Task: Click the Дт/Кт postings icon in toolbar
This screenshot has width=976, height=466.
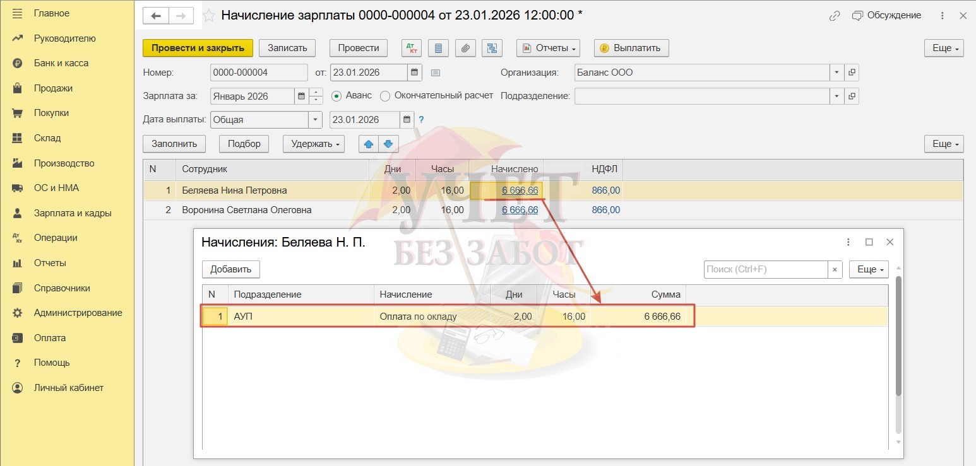Action: point(412,48)
